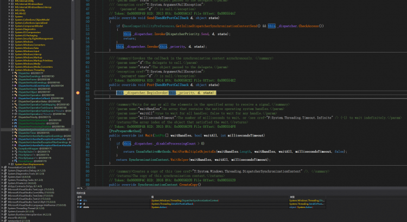Screen dimensions: 407x222
Task: Click the PresentationCore assembly icon
Action: tap(6, 168)
